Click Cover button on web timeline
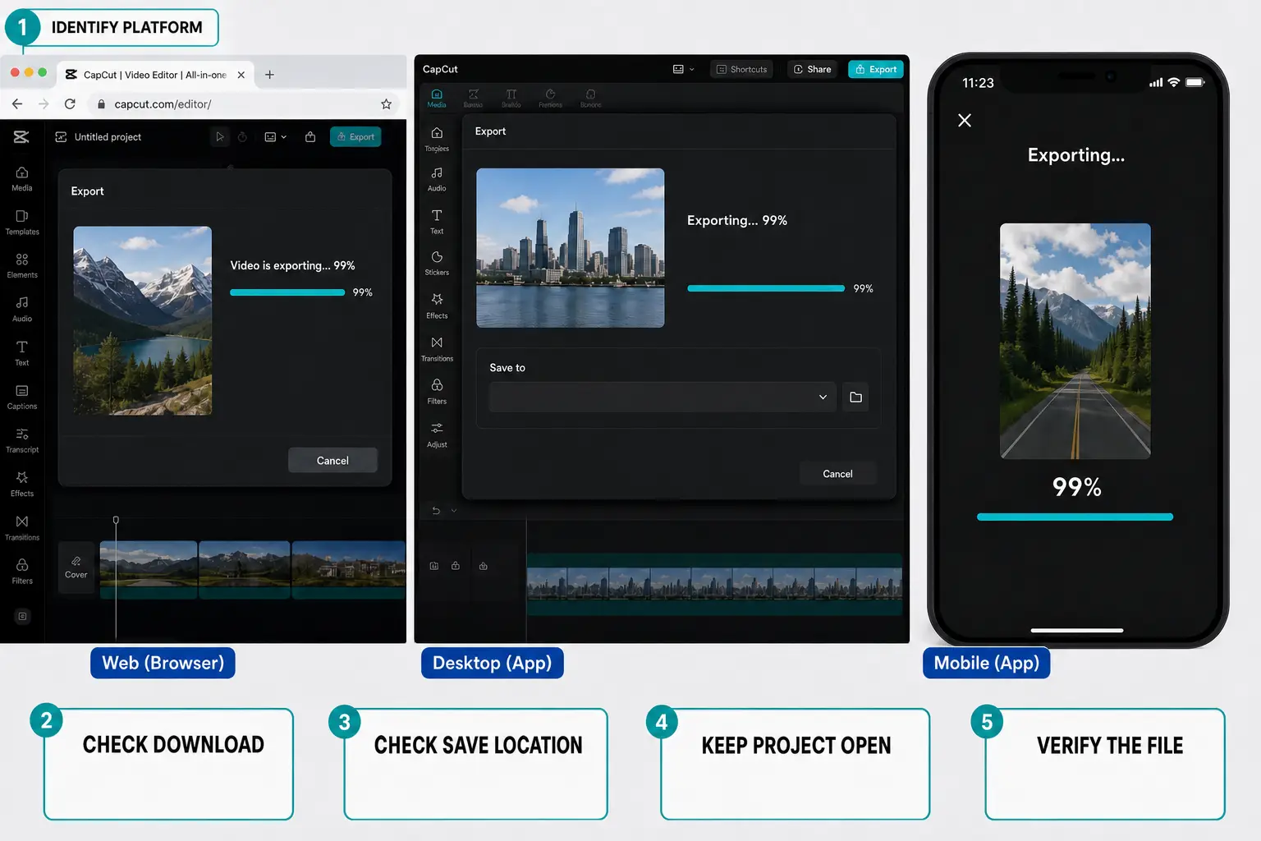 (76, 568)
